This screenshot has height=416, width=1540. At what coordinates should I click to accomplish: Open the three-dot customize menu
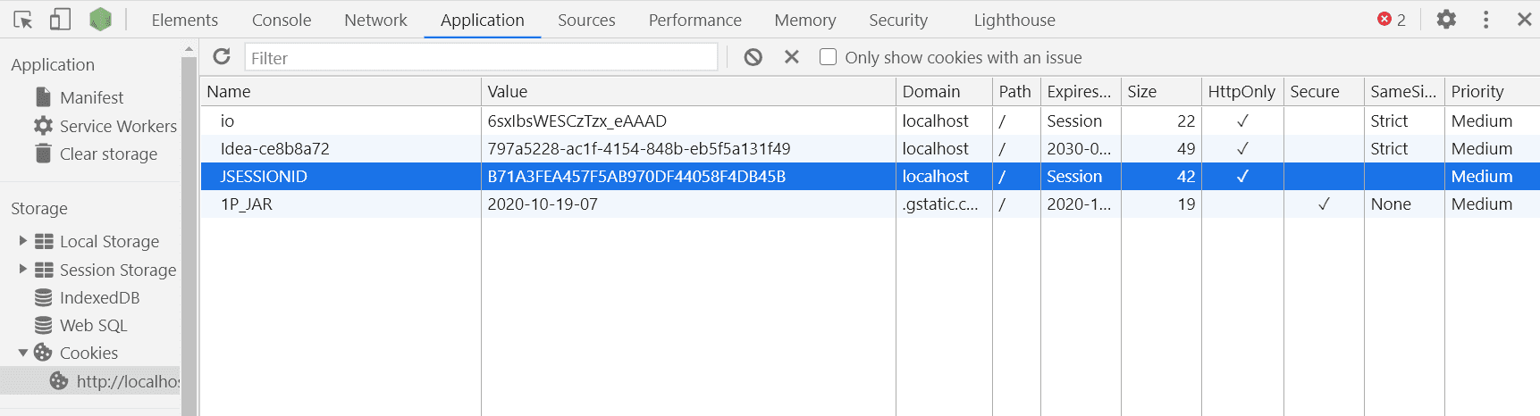[x=1485, y=20]
